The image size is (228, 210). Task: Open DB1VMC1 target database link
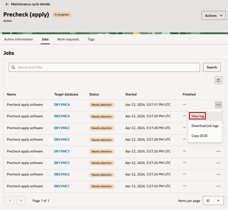(62, 151)
